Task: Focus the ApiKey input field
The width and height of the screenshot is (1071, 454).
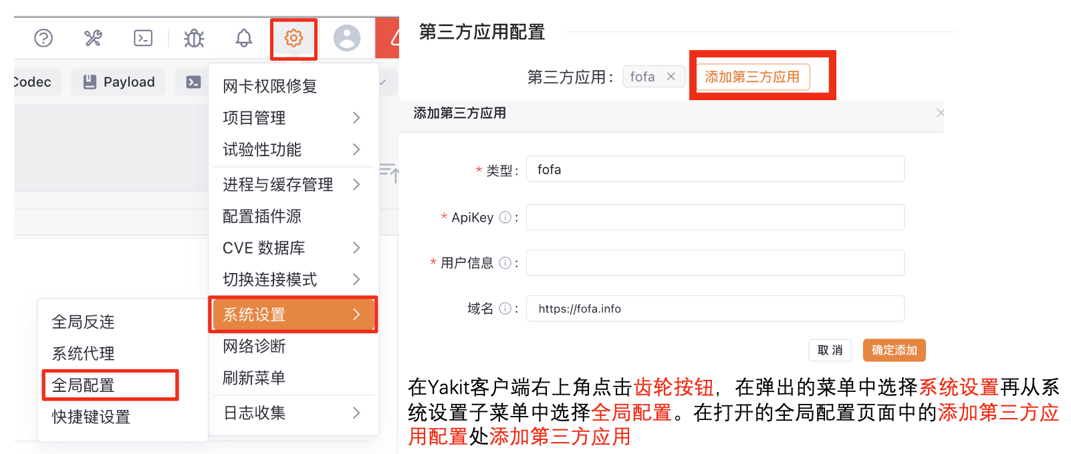Action: click(x=715, y=217)
